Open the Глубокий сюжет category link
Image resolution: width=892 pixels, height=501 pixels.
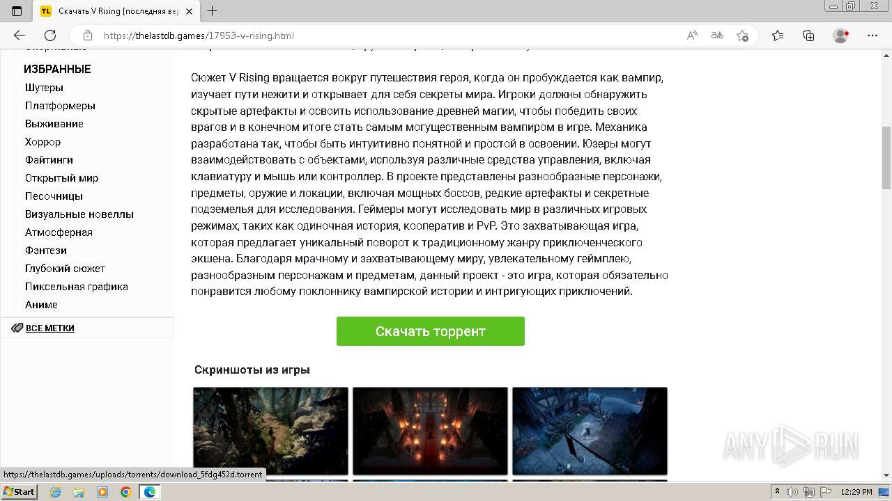65,269
